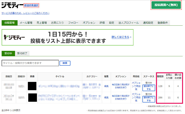Go to the 通知設定 tab
This screenshot has height=114, width=185.
(x=148, y=23)
